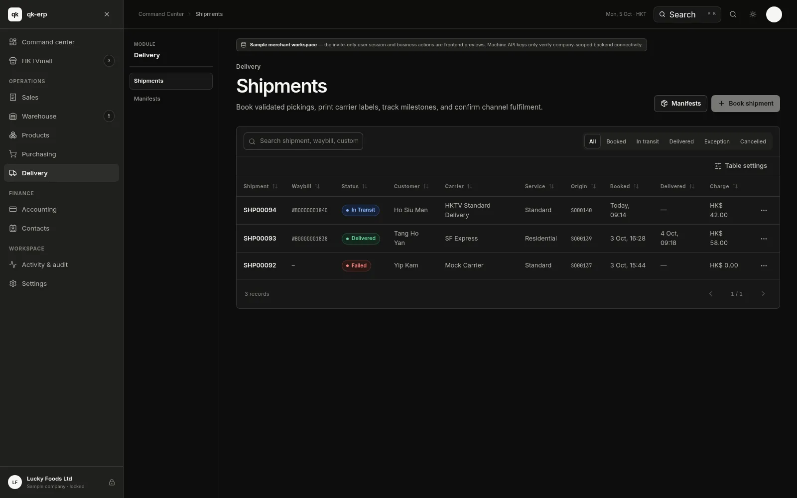Open actions menu for SHP00093
Screen dimensions: 797x498
(764, 239)
